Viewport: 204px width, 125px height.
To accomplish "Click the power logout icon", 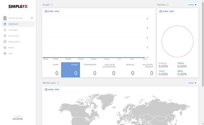I will point(32,18).
